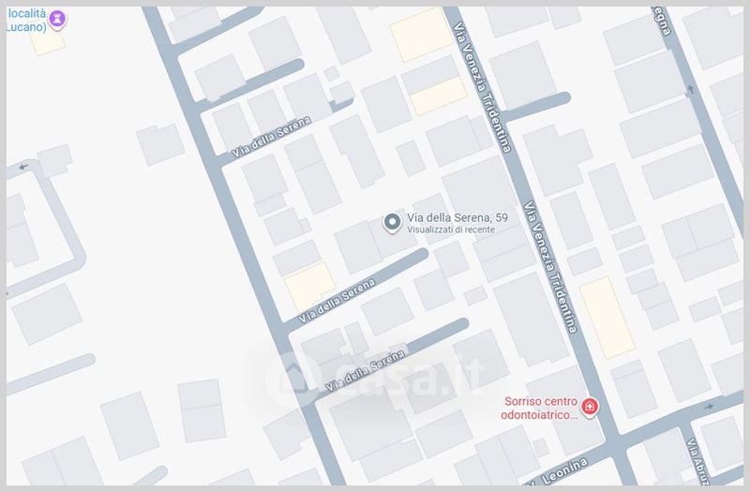Click the topmost 'Via della Serena' street label
Viewport: 750px width, 492px height.
pyautogui.click(x=271, y=136)
